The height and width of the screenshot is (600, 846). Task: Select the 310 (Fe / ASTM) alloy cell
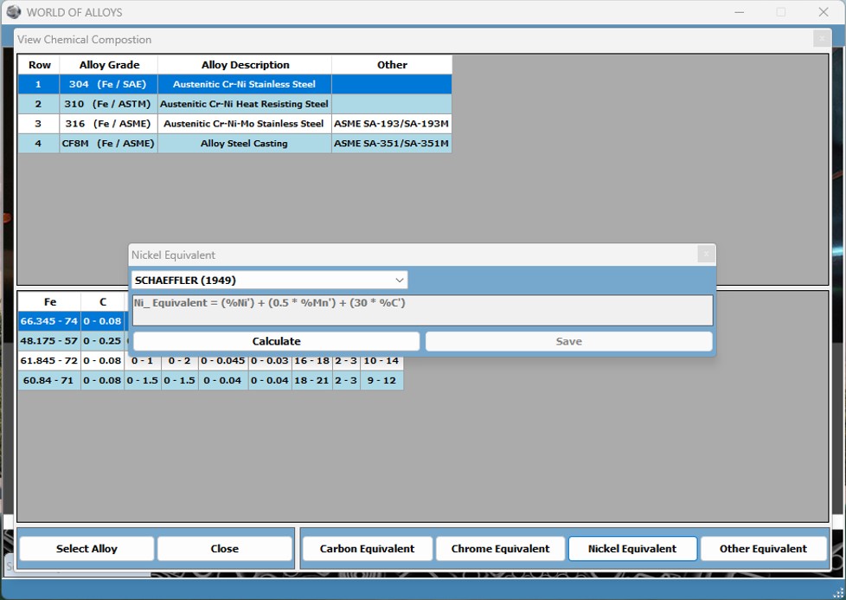coord(108,104)
